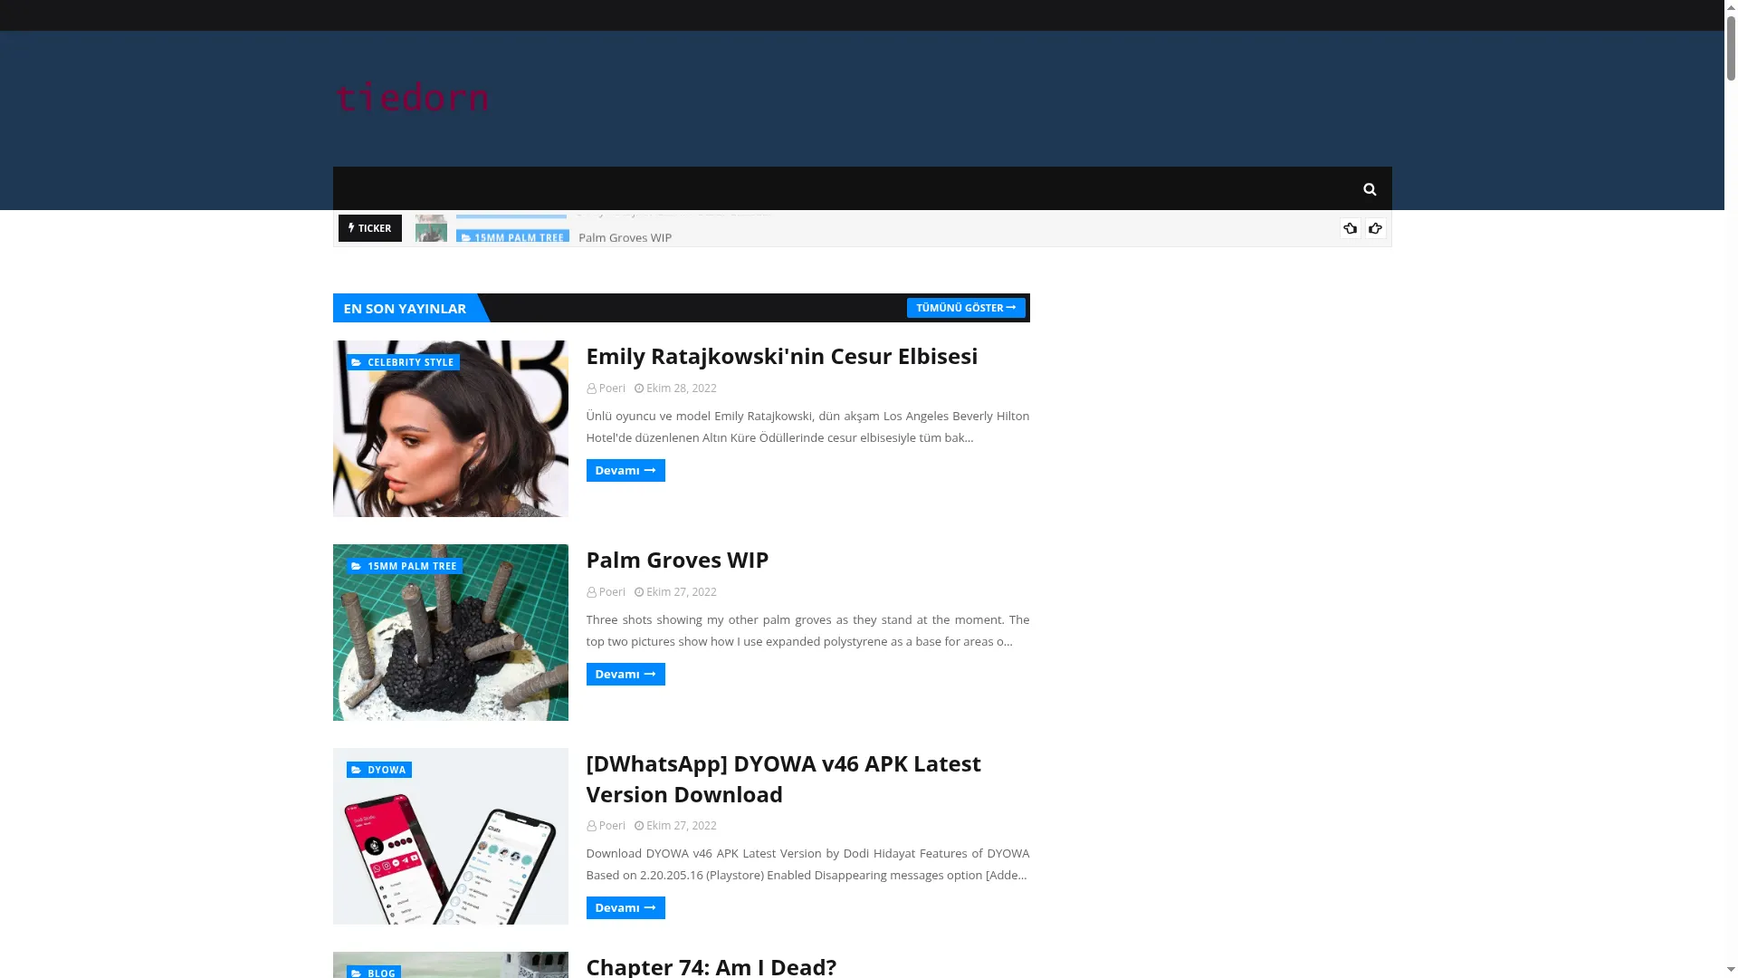This screenshot has width=1738, height=978.
Task: Open the Palm Groves WIP post thumbnail
Action: click(x=451, y=632)
